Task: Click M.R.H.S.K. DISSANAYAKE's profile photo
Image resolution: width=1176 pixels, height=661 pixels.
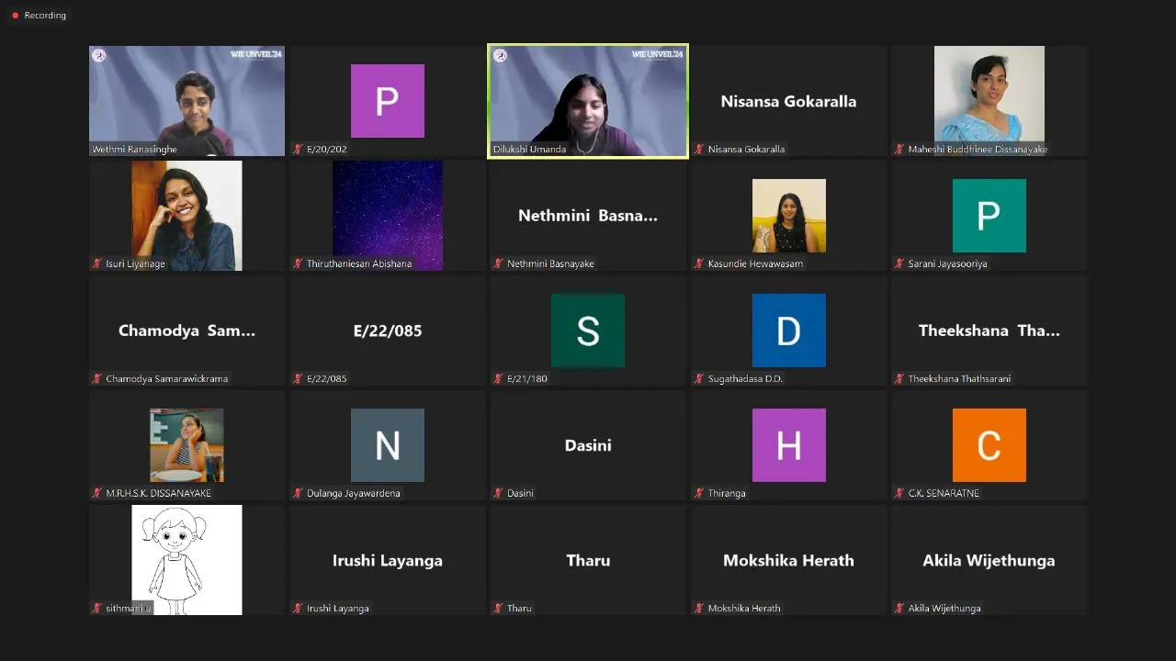Action: pyautogui.click(x=187, y=445)
